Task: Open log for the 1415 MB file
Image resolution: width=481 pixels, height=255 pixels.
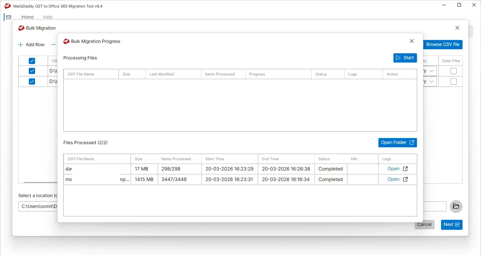Action: coord(398,179)
